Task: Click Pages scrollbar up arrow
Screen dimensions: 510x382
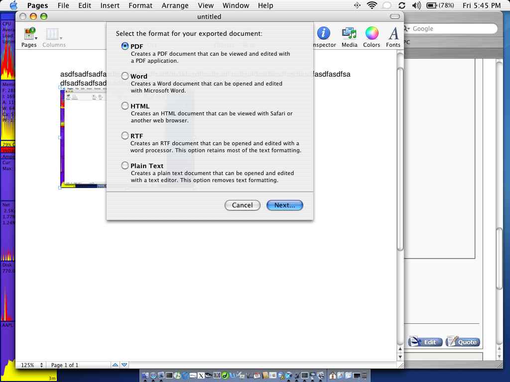Action: coord(400,349)
